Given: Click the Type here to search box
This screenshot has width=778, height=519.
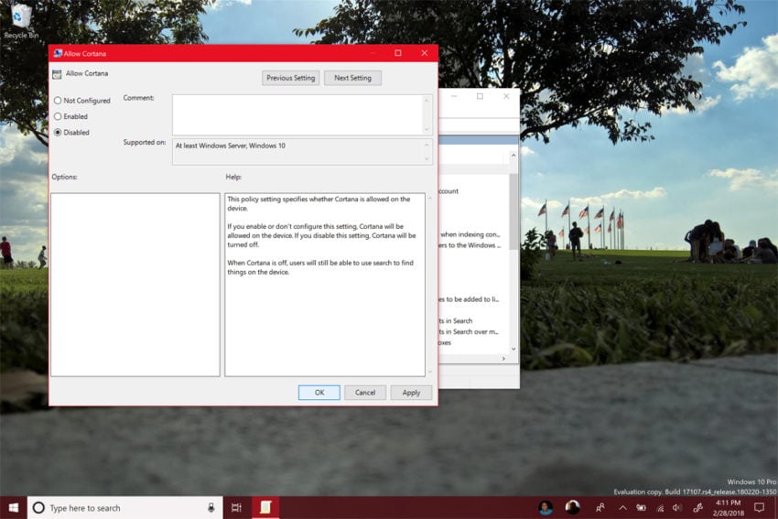Looking at the screenshot, I should point(124,508).
